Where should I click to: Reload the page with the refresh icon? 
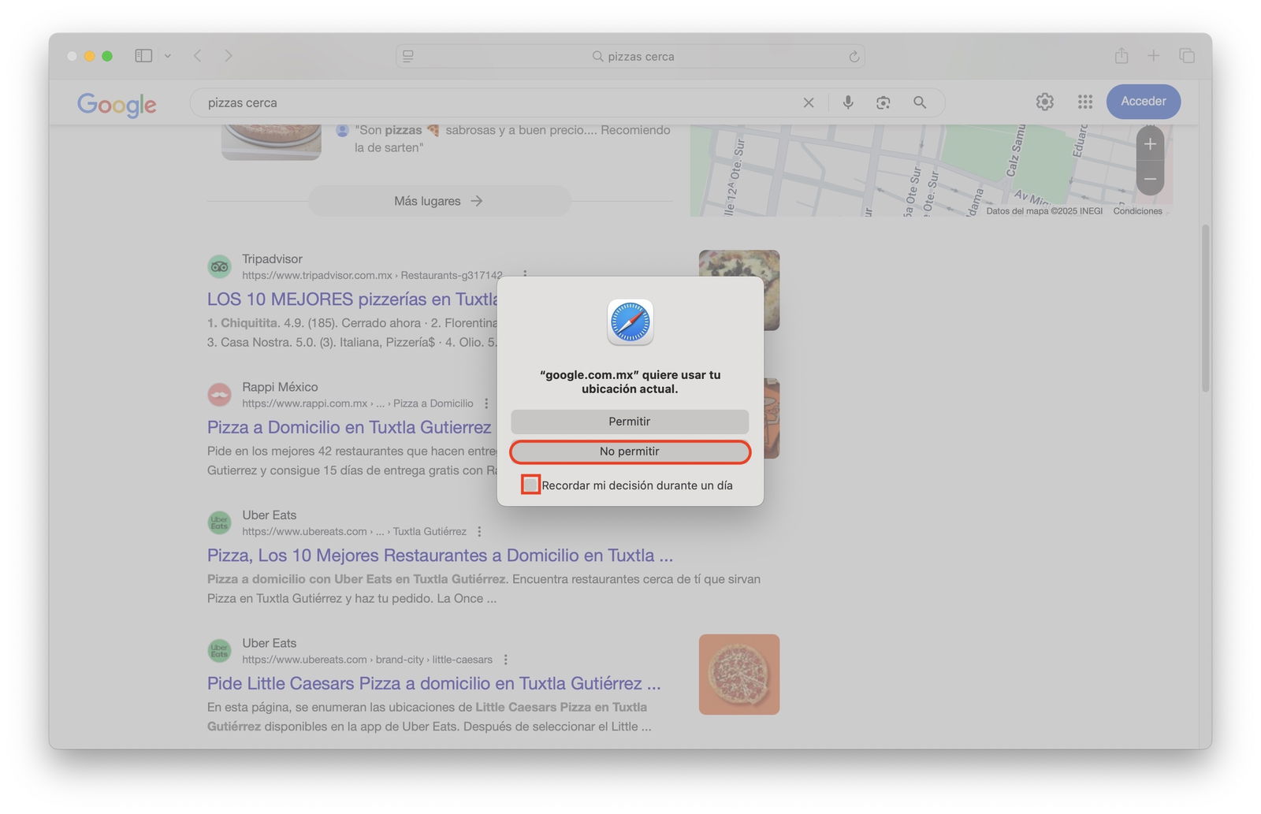(x=854, y=56)
